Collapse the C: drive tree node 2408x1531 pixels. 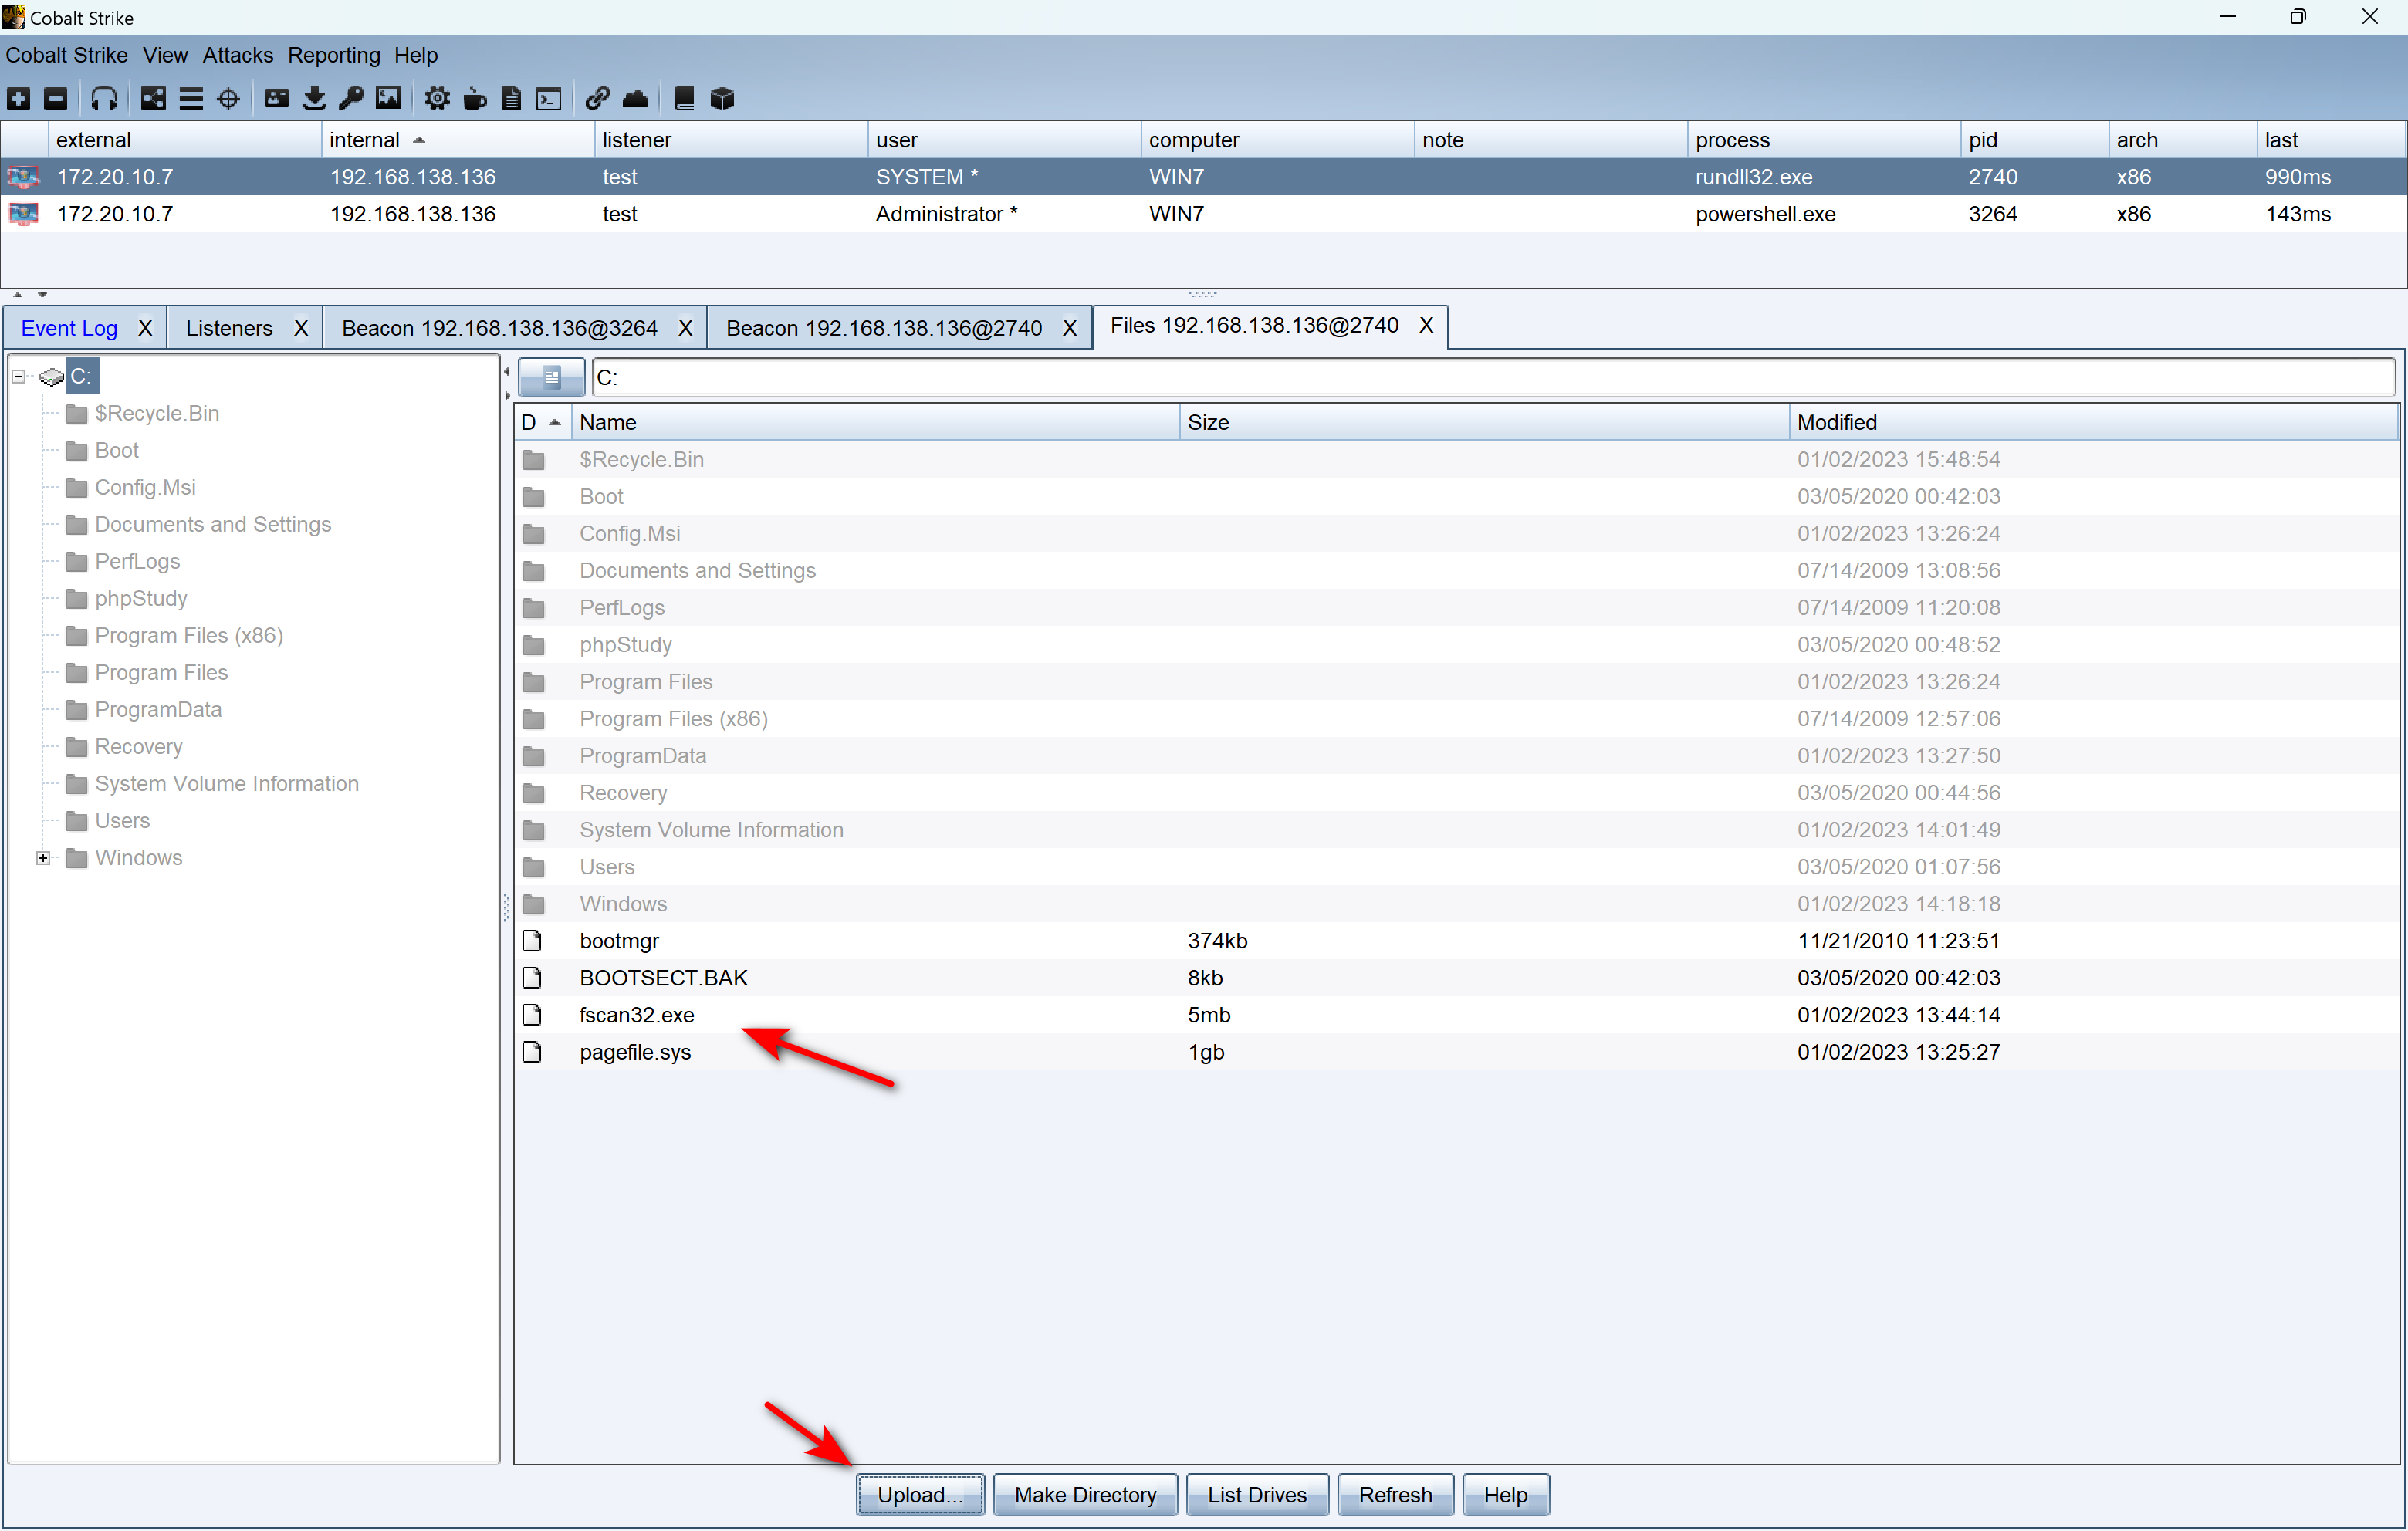18,376
